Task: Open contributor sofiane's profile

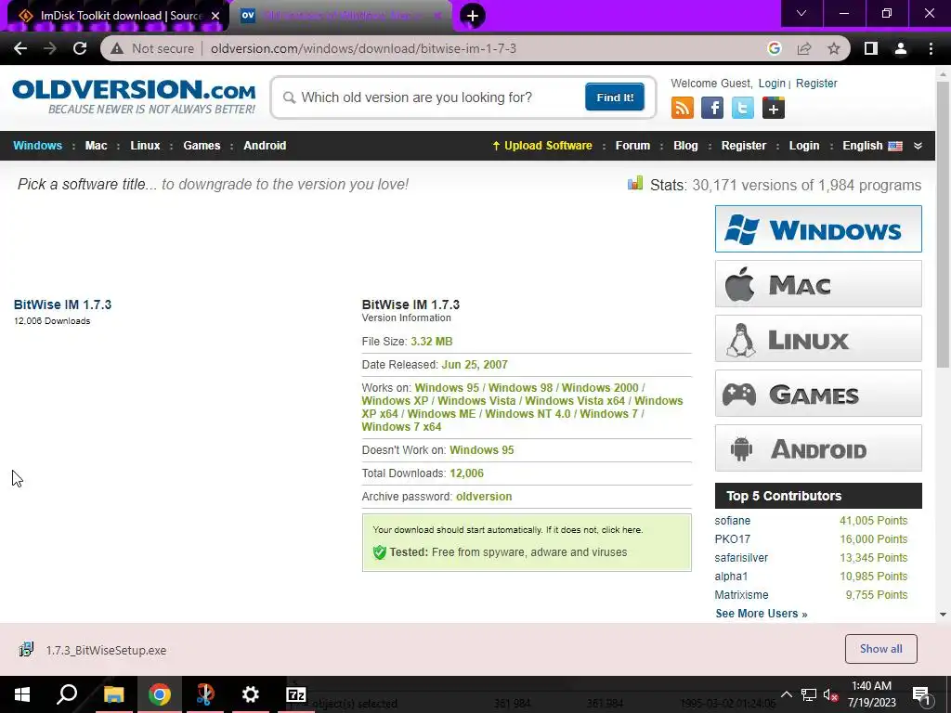Action: 732,520
